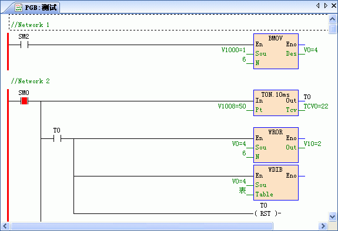338x231 pixels.
Task: Click the SM0 contact label
Action: point(24,93)
